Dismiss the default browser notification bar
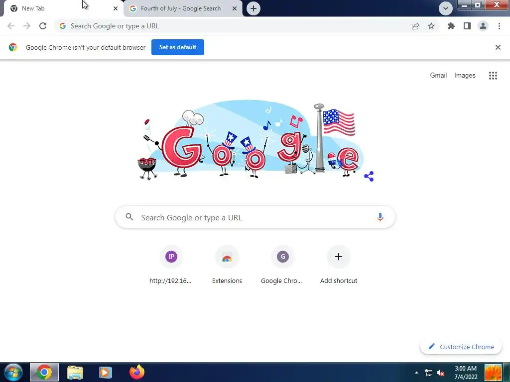 (x=498, y=47)
